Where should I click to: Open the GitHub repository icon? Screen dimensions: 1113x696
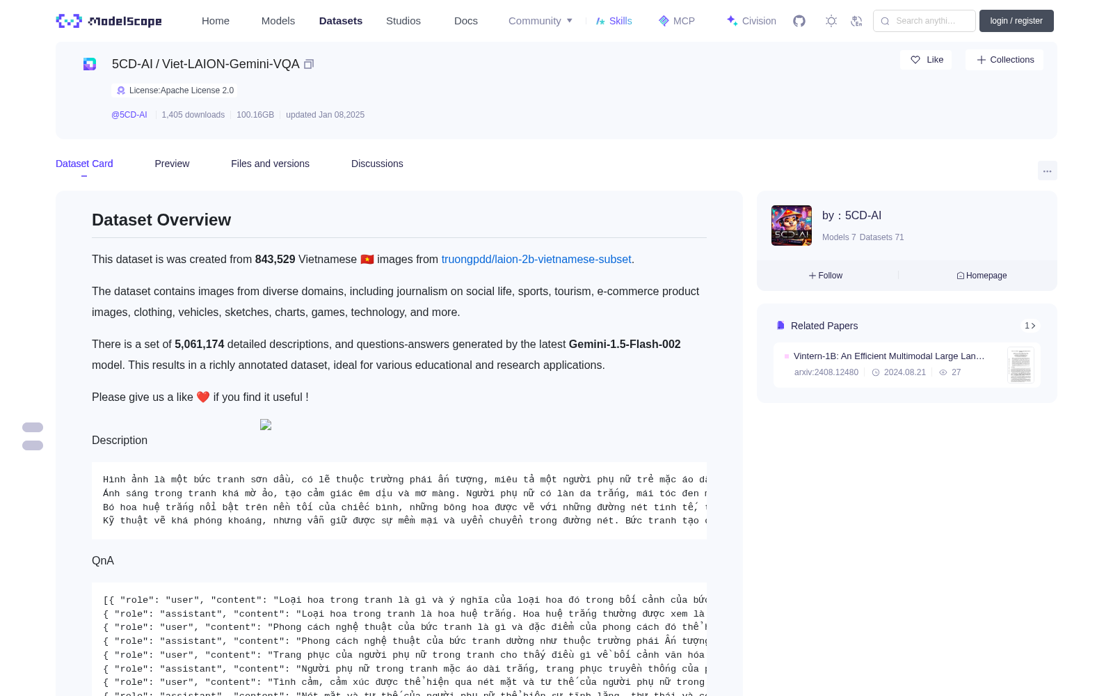pos(799,21)
